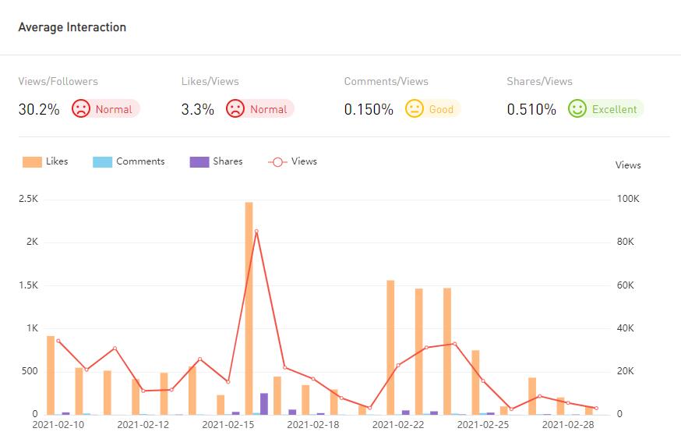This screenshot has height=446, width=681.
Task: Toggle the Comments series legend label
Action: pyautogui.click(x=140, y=161)
